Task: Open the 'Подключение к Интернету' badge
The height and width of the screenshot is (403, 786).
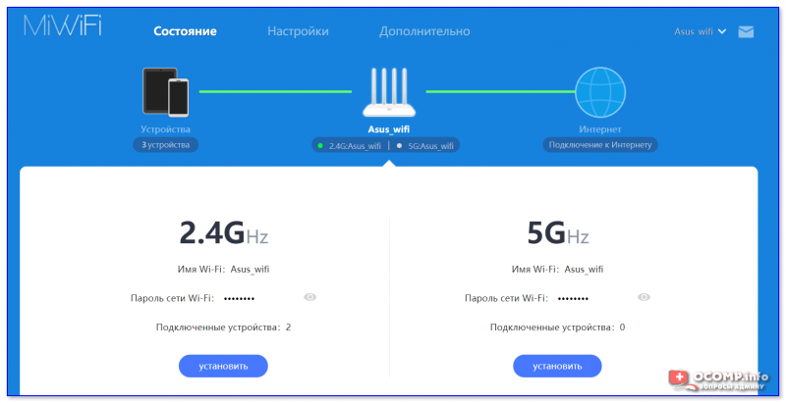Action: pyautogui.click(x=600, y=145)
